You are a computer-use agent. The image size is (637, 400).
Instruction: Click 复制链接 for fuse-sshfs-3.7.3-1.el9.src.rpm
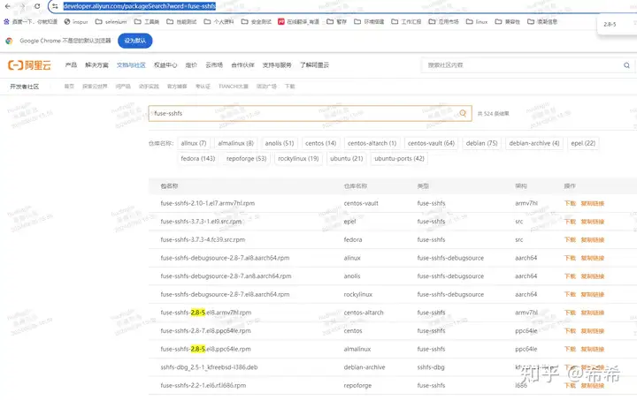pos(592,222)
